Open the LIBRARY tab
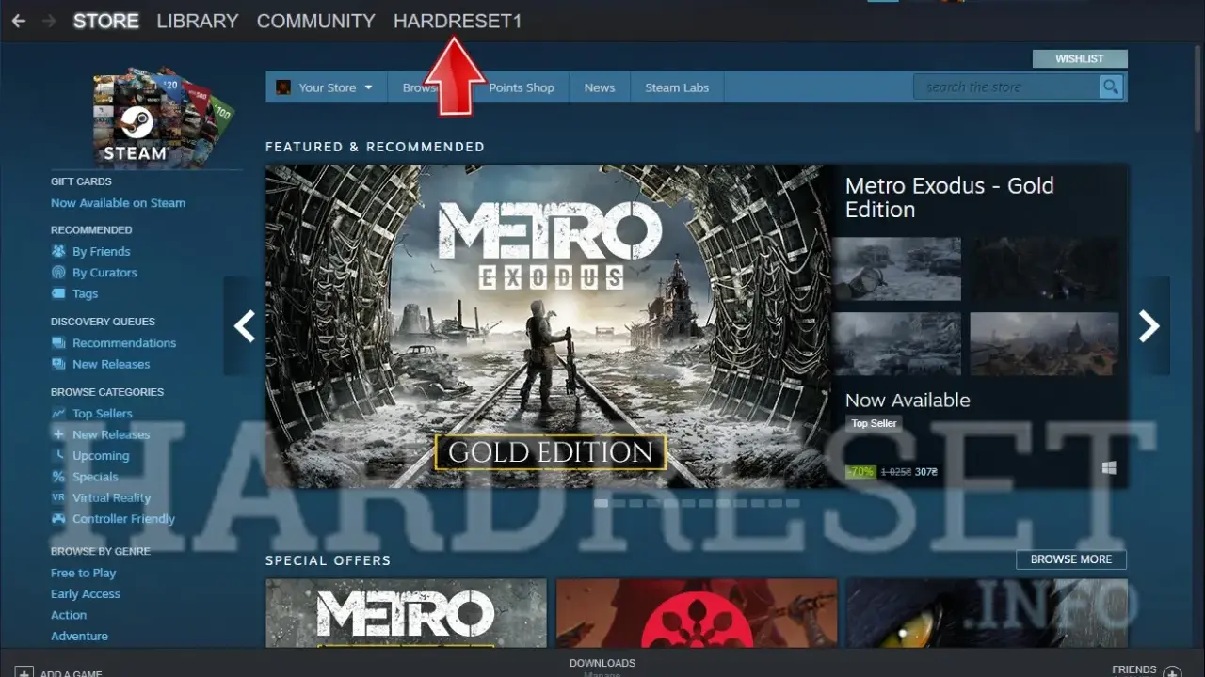 click(x=198, y=21)
